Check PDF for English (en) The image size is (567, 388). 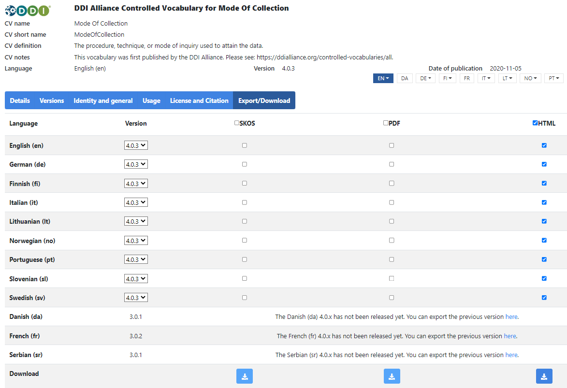(x=392, y=145)
